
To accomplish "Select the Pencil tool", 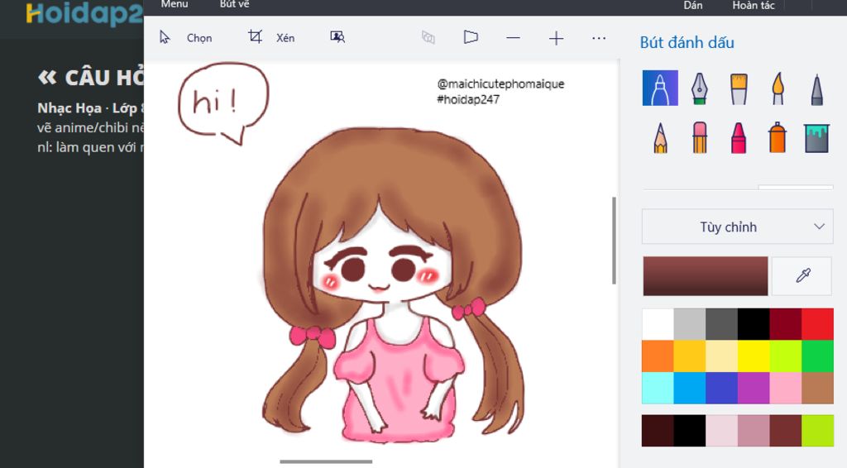I will [x=660, y=137].
